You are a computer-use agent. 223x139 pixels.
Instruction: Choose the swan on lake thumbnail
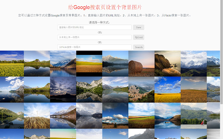coord(12,90)
